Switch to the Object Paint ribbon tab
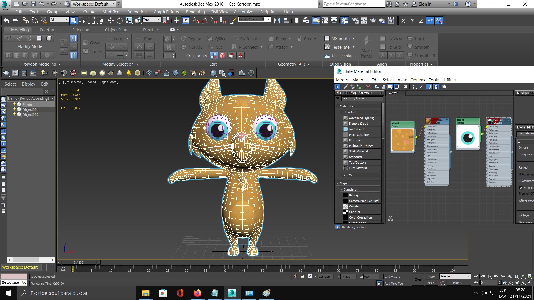This screenshot has width=534, height=300. [116, 30]
